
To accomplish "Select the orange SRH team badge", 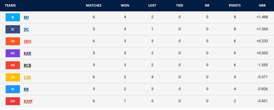I will 13,41.
